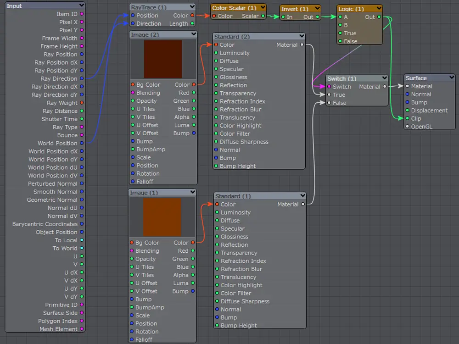
Task: Click the dark red Image (2) preview
Action: 163,59
